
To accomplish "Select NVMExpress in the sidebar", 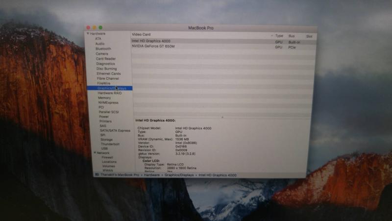I will pos(108,102).
